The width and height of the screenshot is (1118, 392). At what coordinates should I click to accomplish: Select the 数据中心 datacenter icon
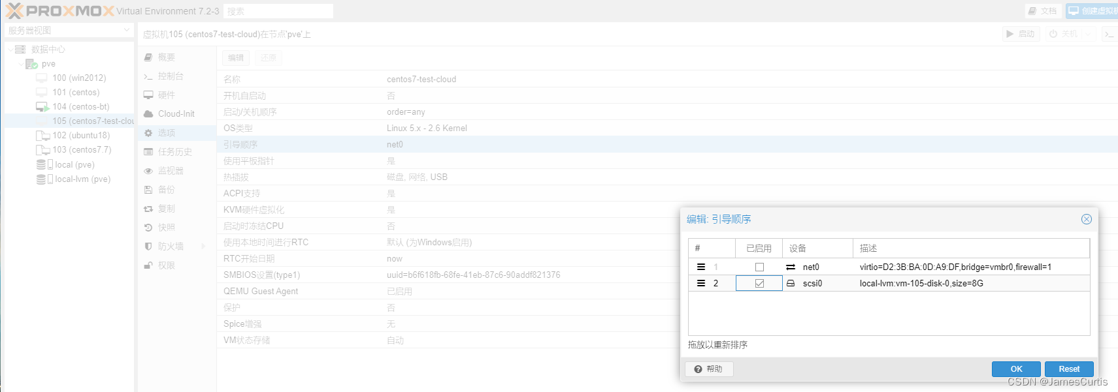pyautogui.click(x=20, y=50)
